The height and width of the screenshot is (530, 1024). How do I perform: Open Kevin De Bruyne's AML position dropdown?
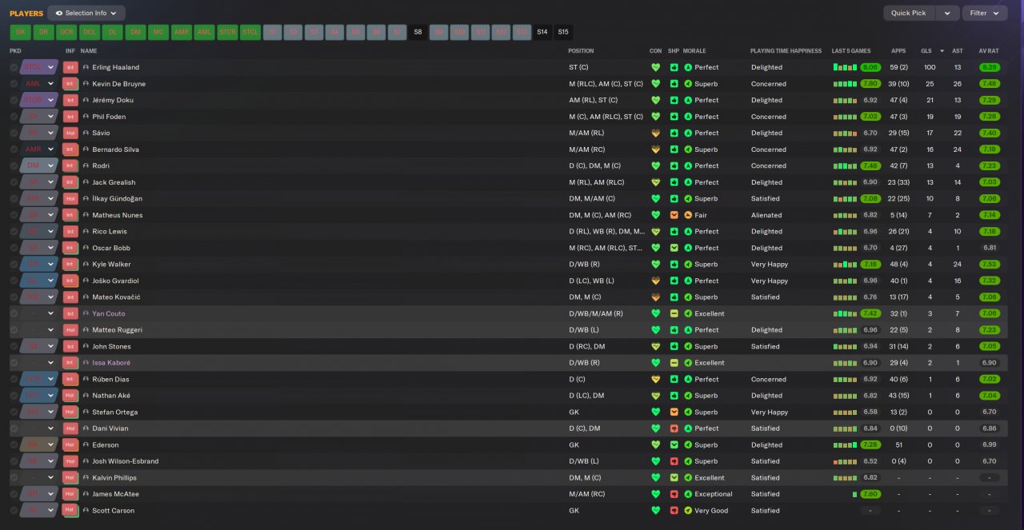point(39,84)
